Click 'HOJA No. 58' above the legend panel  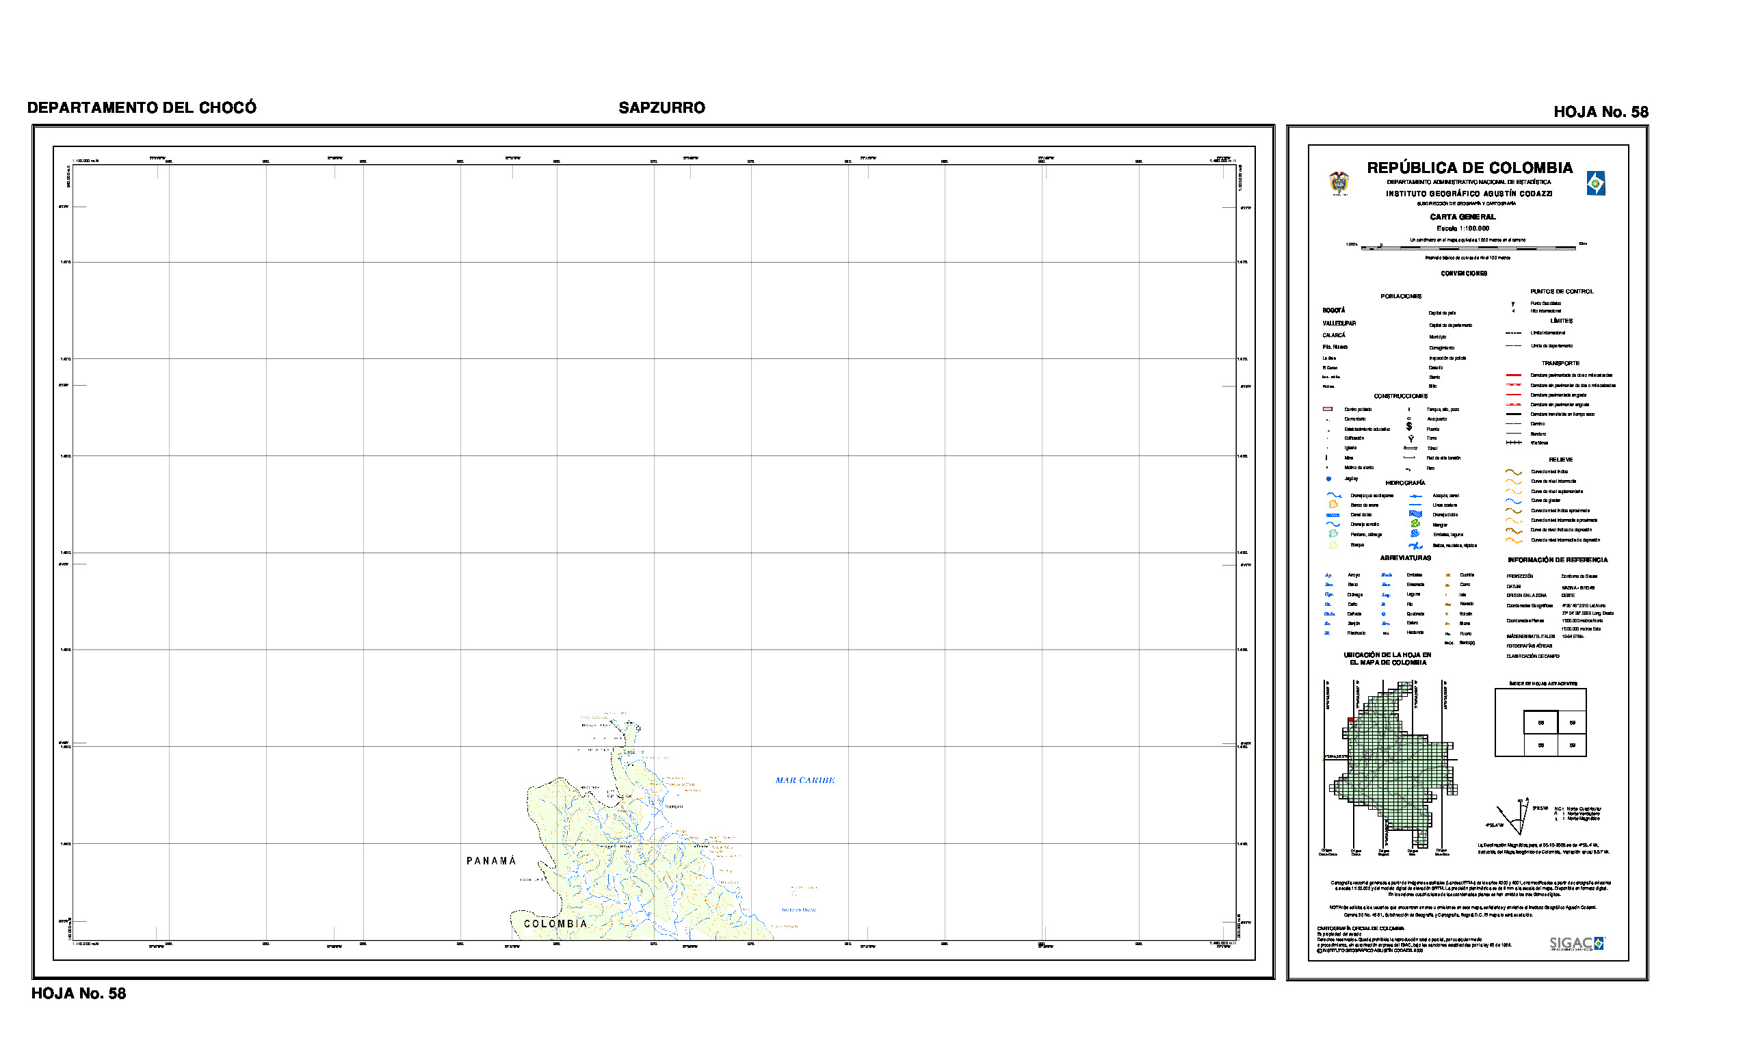point(1601,111)
